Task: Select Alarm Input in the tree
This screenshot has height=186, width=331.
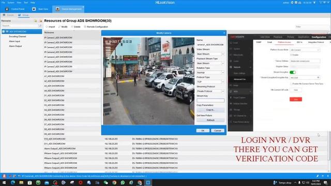Action: click(x=14, y=41)
